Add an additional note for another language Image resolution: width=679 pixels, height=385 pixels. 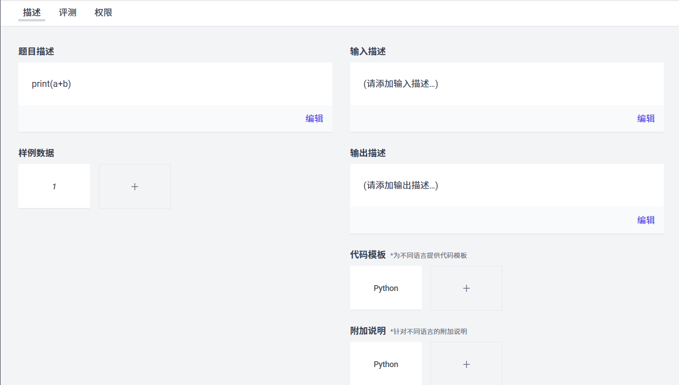(x=466, y=364)
